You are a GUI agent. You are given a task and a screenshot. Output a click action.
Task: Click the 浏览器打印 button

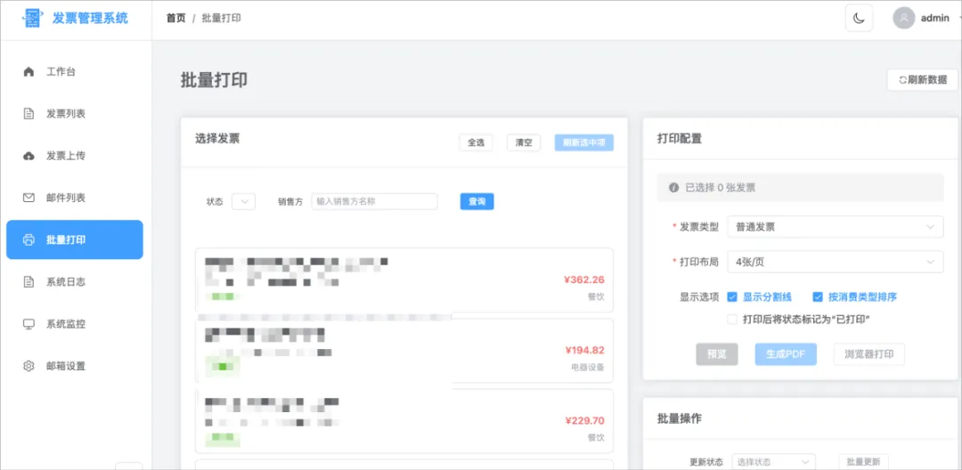pyautogui.click(x=868, y=354)
